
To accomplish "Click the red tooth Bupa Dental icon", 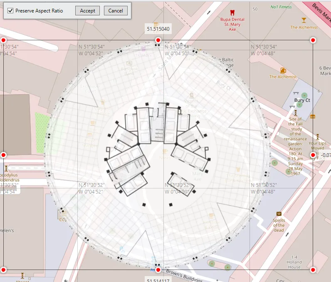I will pos(232,12).
